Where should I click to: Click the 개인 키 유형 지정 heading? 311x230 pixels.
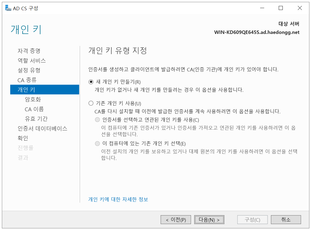118,50
